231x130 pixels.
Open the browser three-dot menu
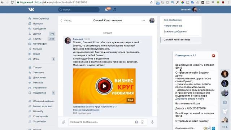click(x=228, y=3)
